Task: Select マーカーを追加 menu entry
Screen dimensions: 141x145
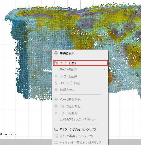Action: pos(80,63)
